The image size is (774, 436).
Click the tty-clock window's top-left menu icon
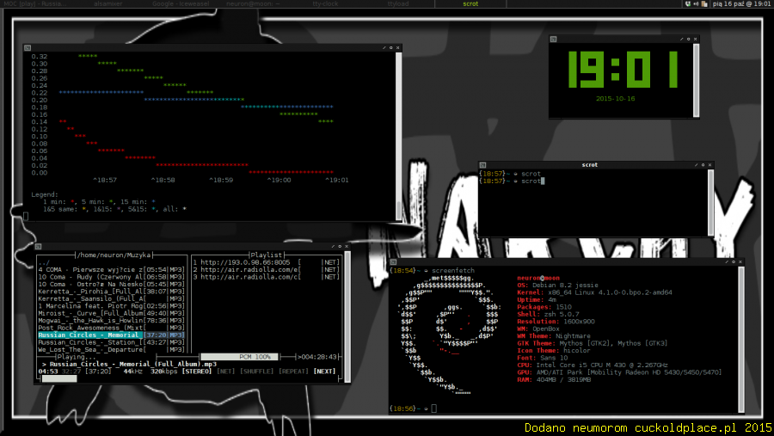[x=554, y=40]
